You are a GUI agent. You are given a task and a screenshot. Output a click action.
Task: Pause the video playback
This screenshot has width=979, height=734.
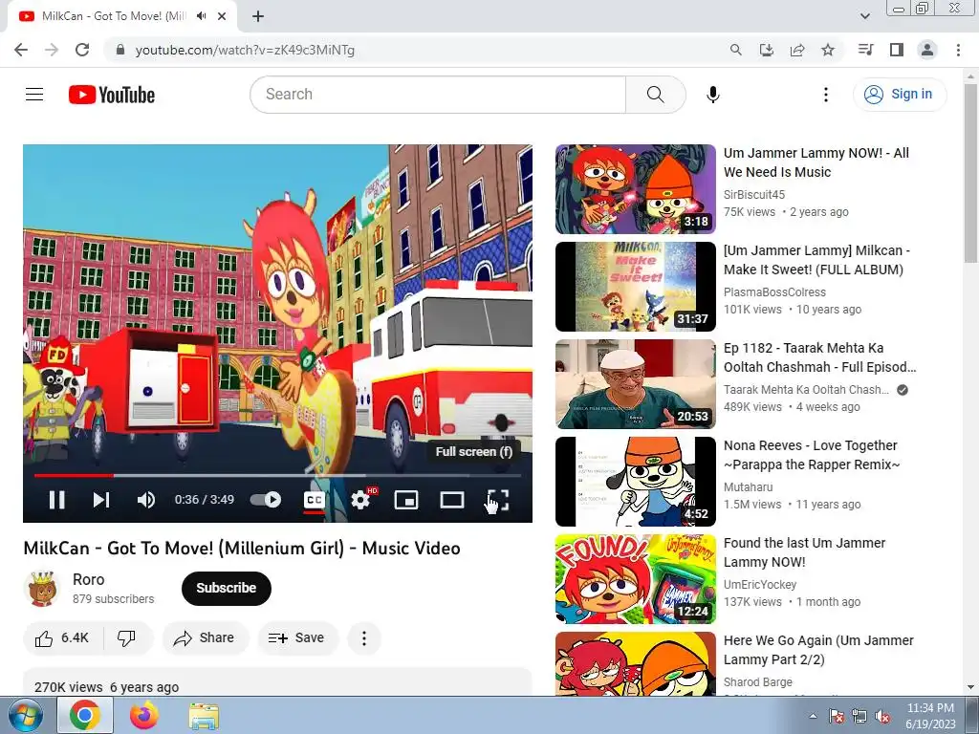coord(56,500)
